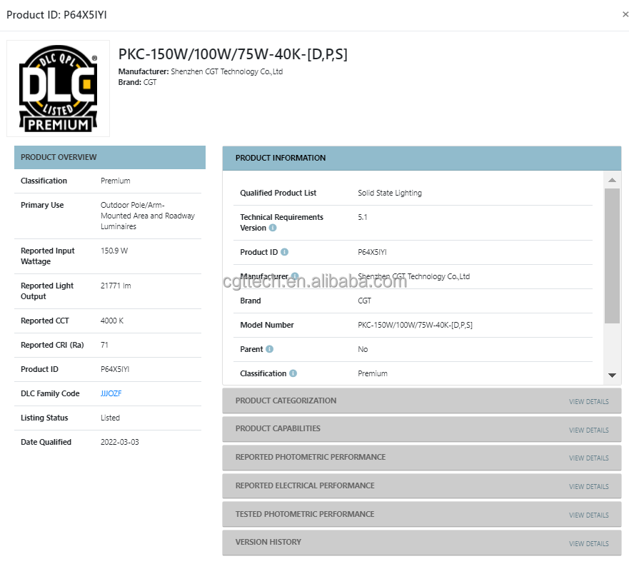
Task: Close the Product ID dialog
Action: (x=625, y=14)
